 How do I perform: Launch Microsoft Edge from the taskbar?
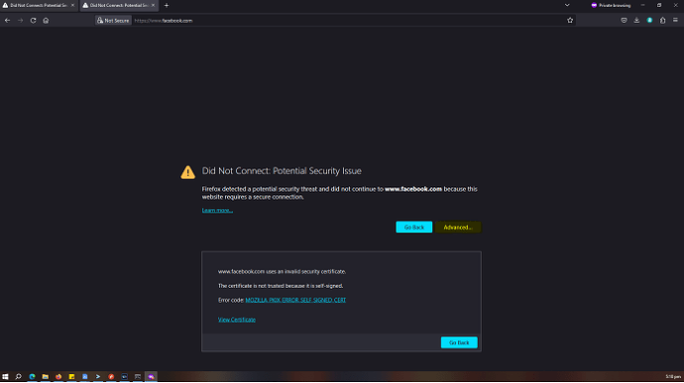[32, 377]
